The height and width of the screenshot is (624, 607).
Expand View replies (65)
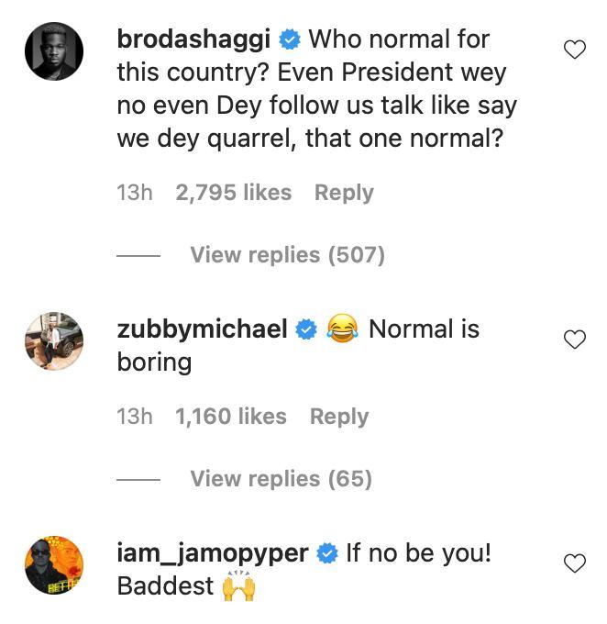point(281,479)
